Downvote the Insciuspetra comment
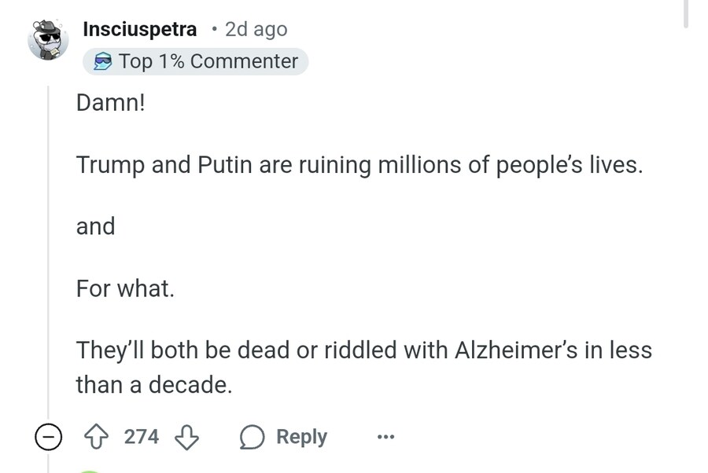This screenshot has height=473, width=708. click(x=186, y=437)
